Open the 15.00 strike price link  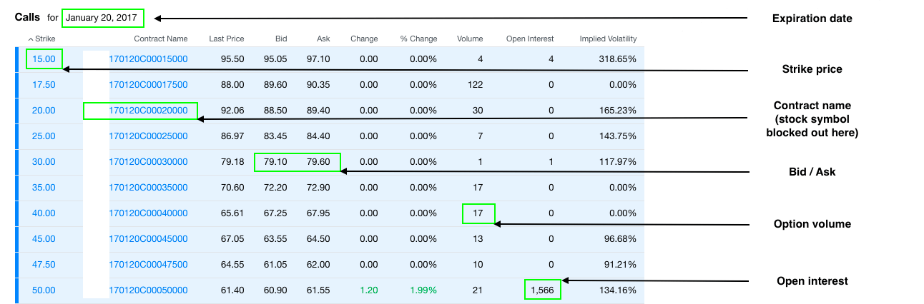(x=44, y=59)
